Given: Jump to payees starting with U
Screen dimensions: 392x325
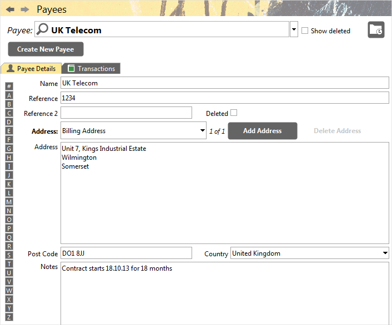Looking at the screenshot, I should (x=9, y=273).
